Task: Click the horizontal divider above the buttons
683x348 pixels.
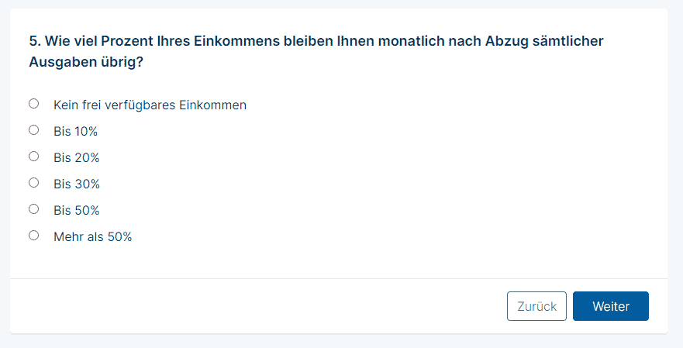Action: click(339, 278)
